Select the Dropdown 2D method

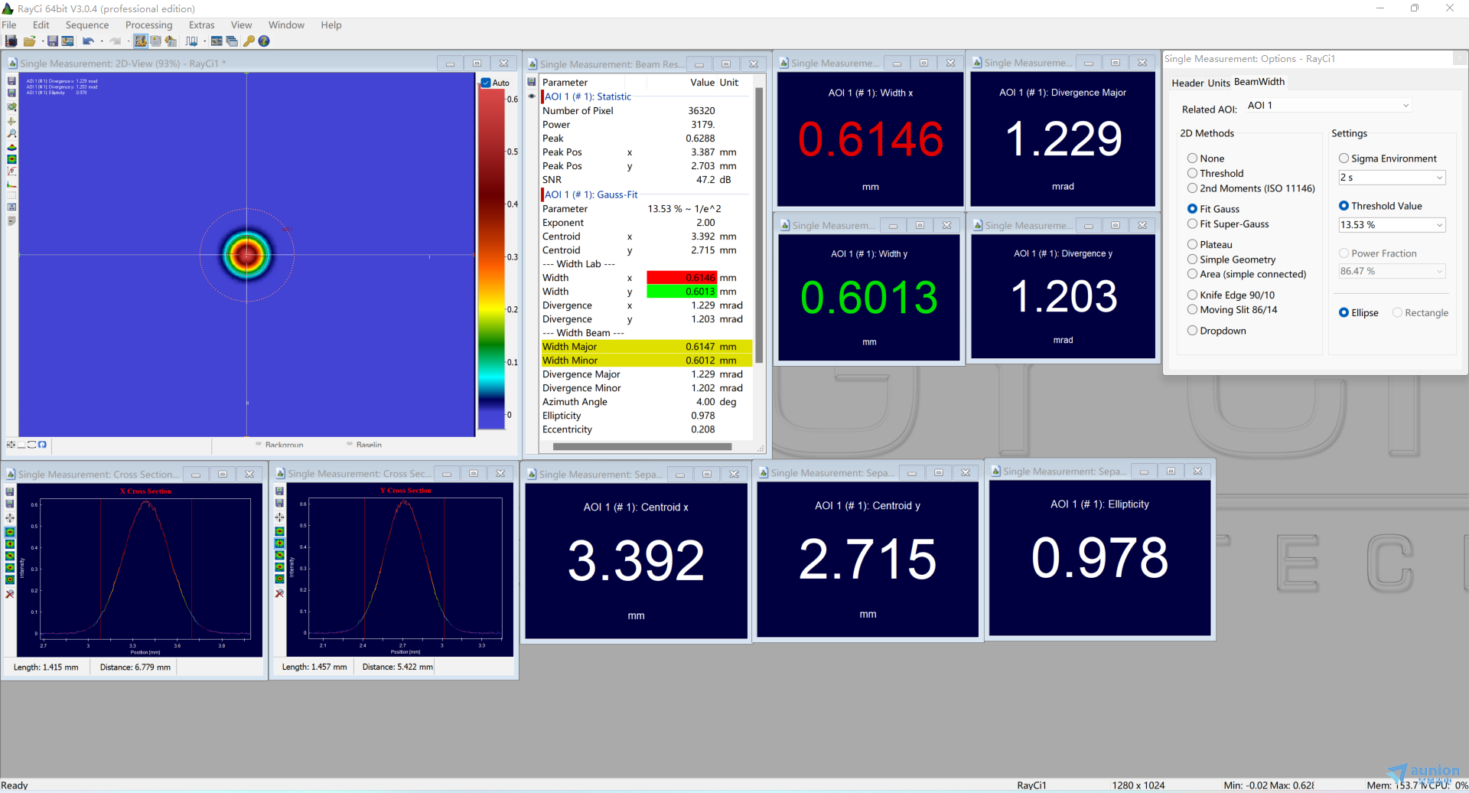(x=1192, y=331)
